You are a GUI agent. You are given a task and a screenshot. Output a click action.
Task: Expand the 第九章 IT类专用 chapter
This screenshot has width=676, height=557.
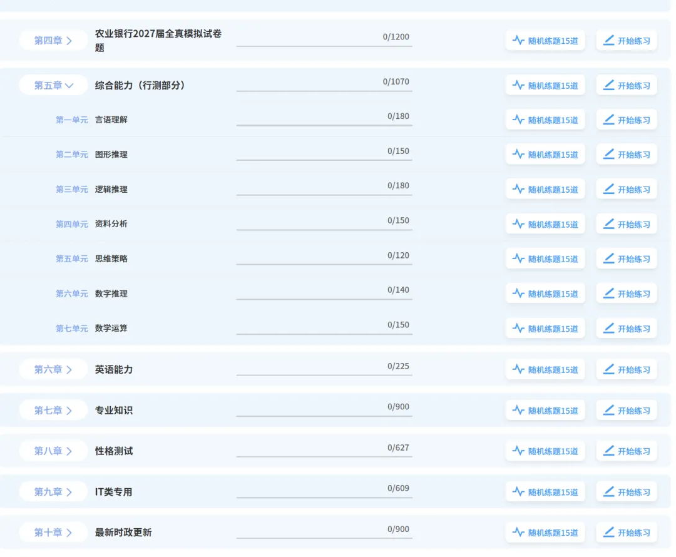click(53, 492)
